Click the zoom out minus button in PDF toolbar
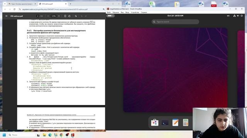The image size is (247, 138). coord(48,16)
